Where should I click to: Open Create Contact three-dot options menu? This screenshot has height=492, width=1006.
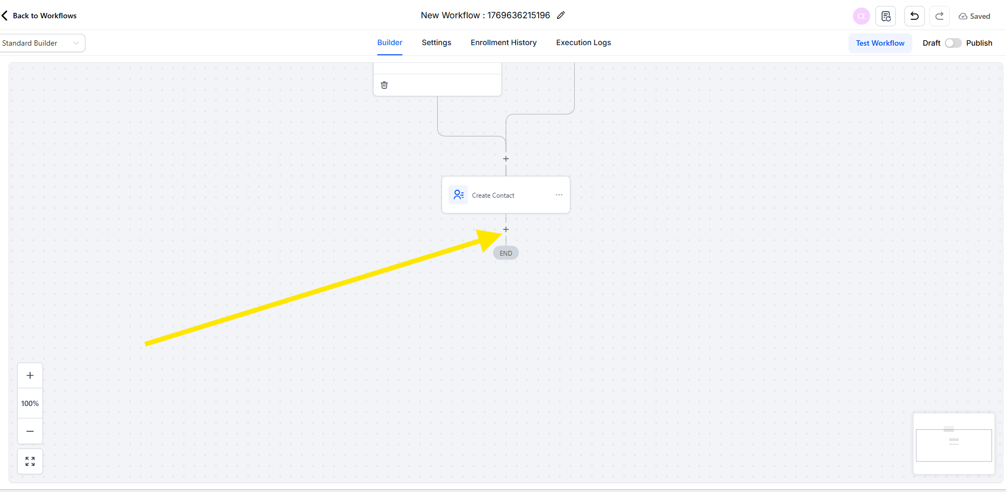coord(559,195)
